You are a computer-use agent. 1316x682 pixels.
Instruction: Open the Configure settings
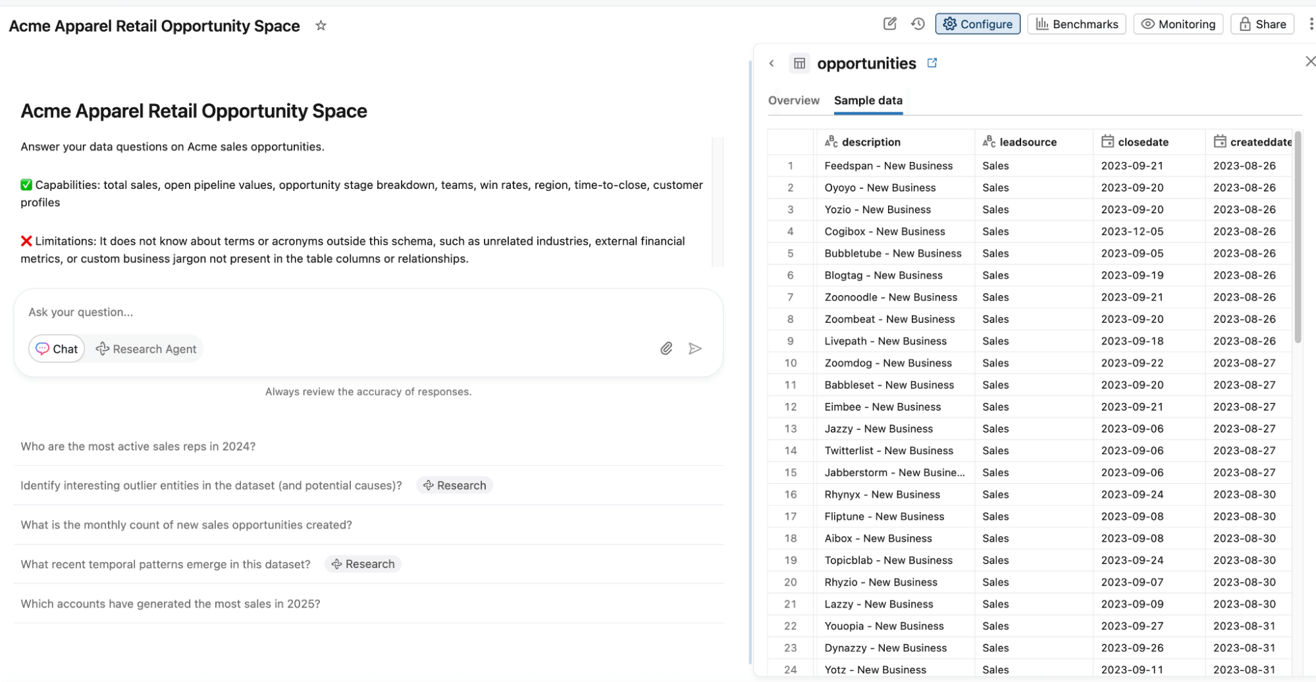point(978,24)
